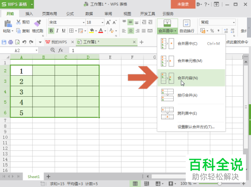Toggle Underline formatting
Viewport: 251px width, 187px height.
click(x=64, y=31)
